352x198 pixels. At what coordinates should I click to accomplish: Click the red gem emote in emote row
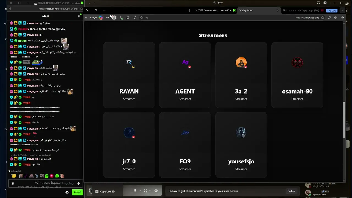click(51, 176)
